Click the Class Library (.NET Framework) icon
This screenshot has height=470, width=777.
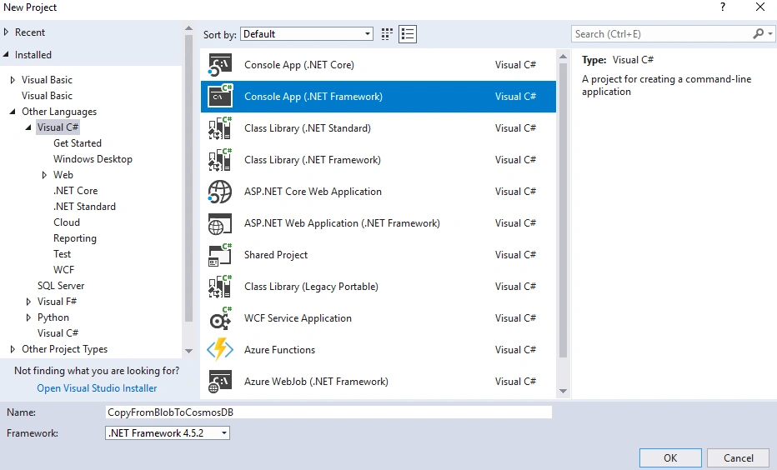219,159
